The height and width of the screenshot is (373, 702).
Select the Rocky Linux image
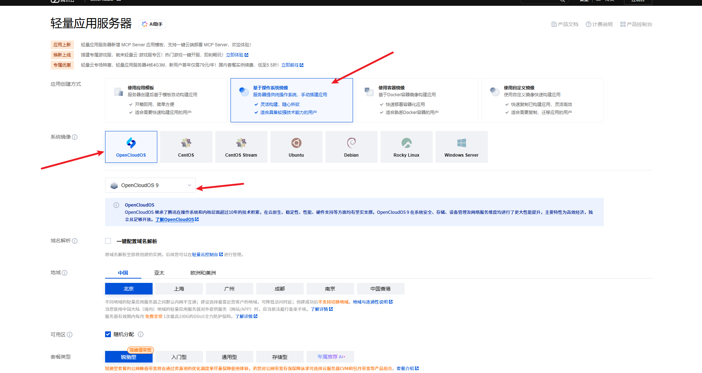406,147
